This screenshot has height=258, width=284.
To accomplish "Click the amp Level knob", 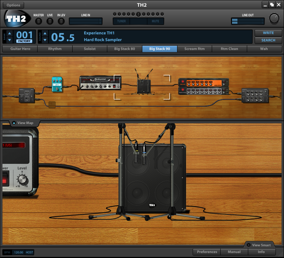I will (x=22, y=179).
